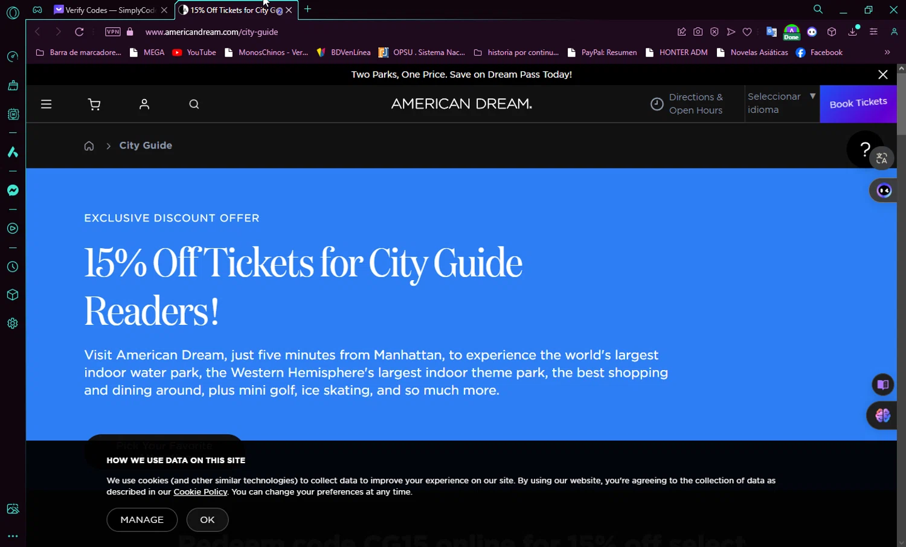906x547 pixels.
Task: Click MANAGE cookie preferences
Action: tap(142, 520)
